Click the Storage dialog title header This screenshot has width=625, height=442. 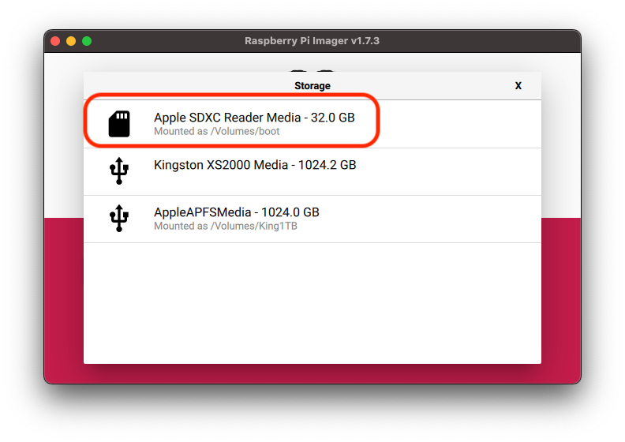312,86
